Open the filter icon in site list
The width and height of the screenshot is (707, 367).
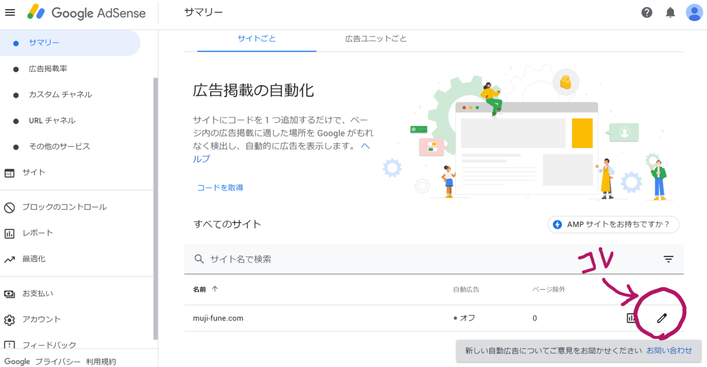669,259
